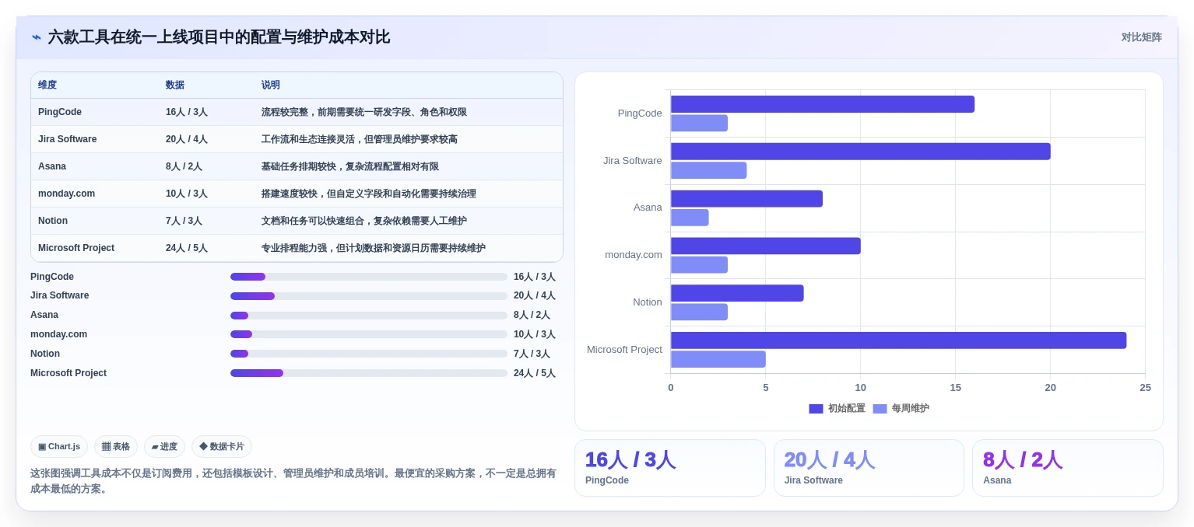Click the PingCode progress bar
This screenshot has height=527, width=1194.
click(369, 277)
